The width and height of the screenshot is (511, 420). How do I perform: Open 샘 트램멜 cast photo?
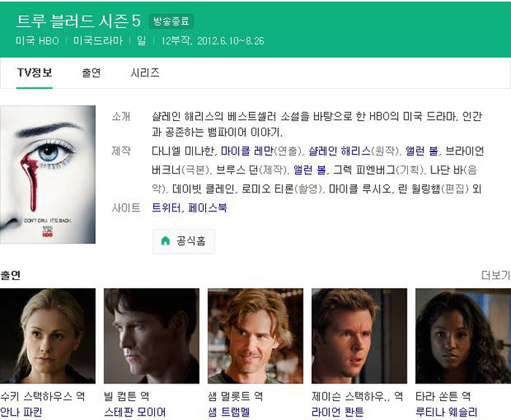pos(255,335)
